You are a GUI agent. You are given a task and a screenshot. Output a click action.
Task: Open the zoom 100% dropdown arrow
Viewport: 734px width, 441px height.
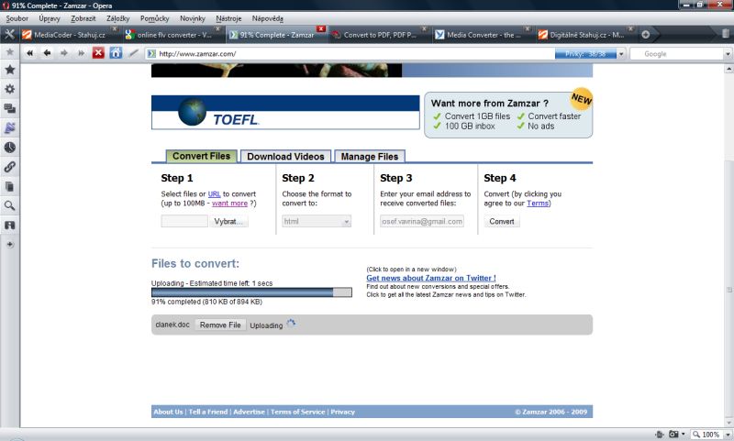coord(728,435)
